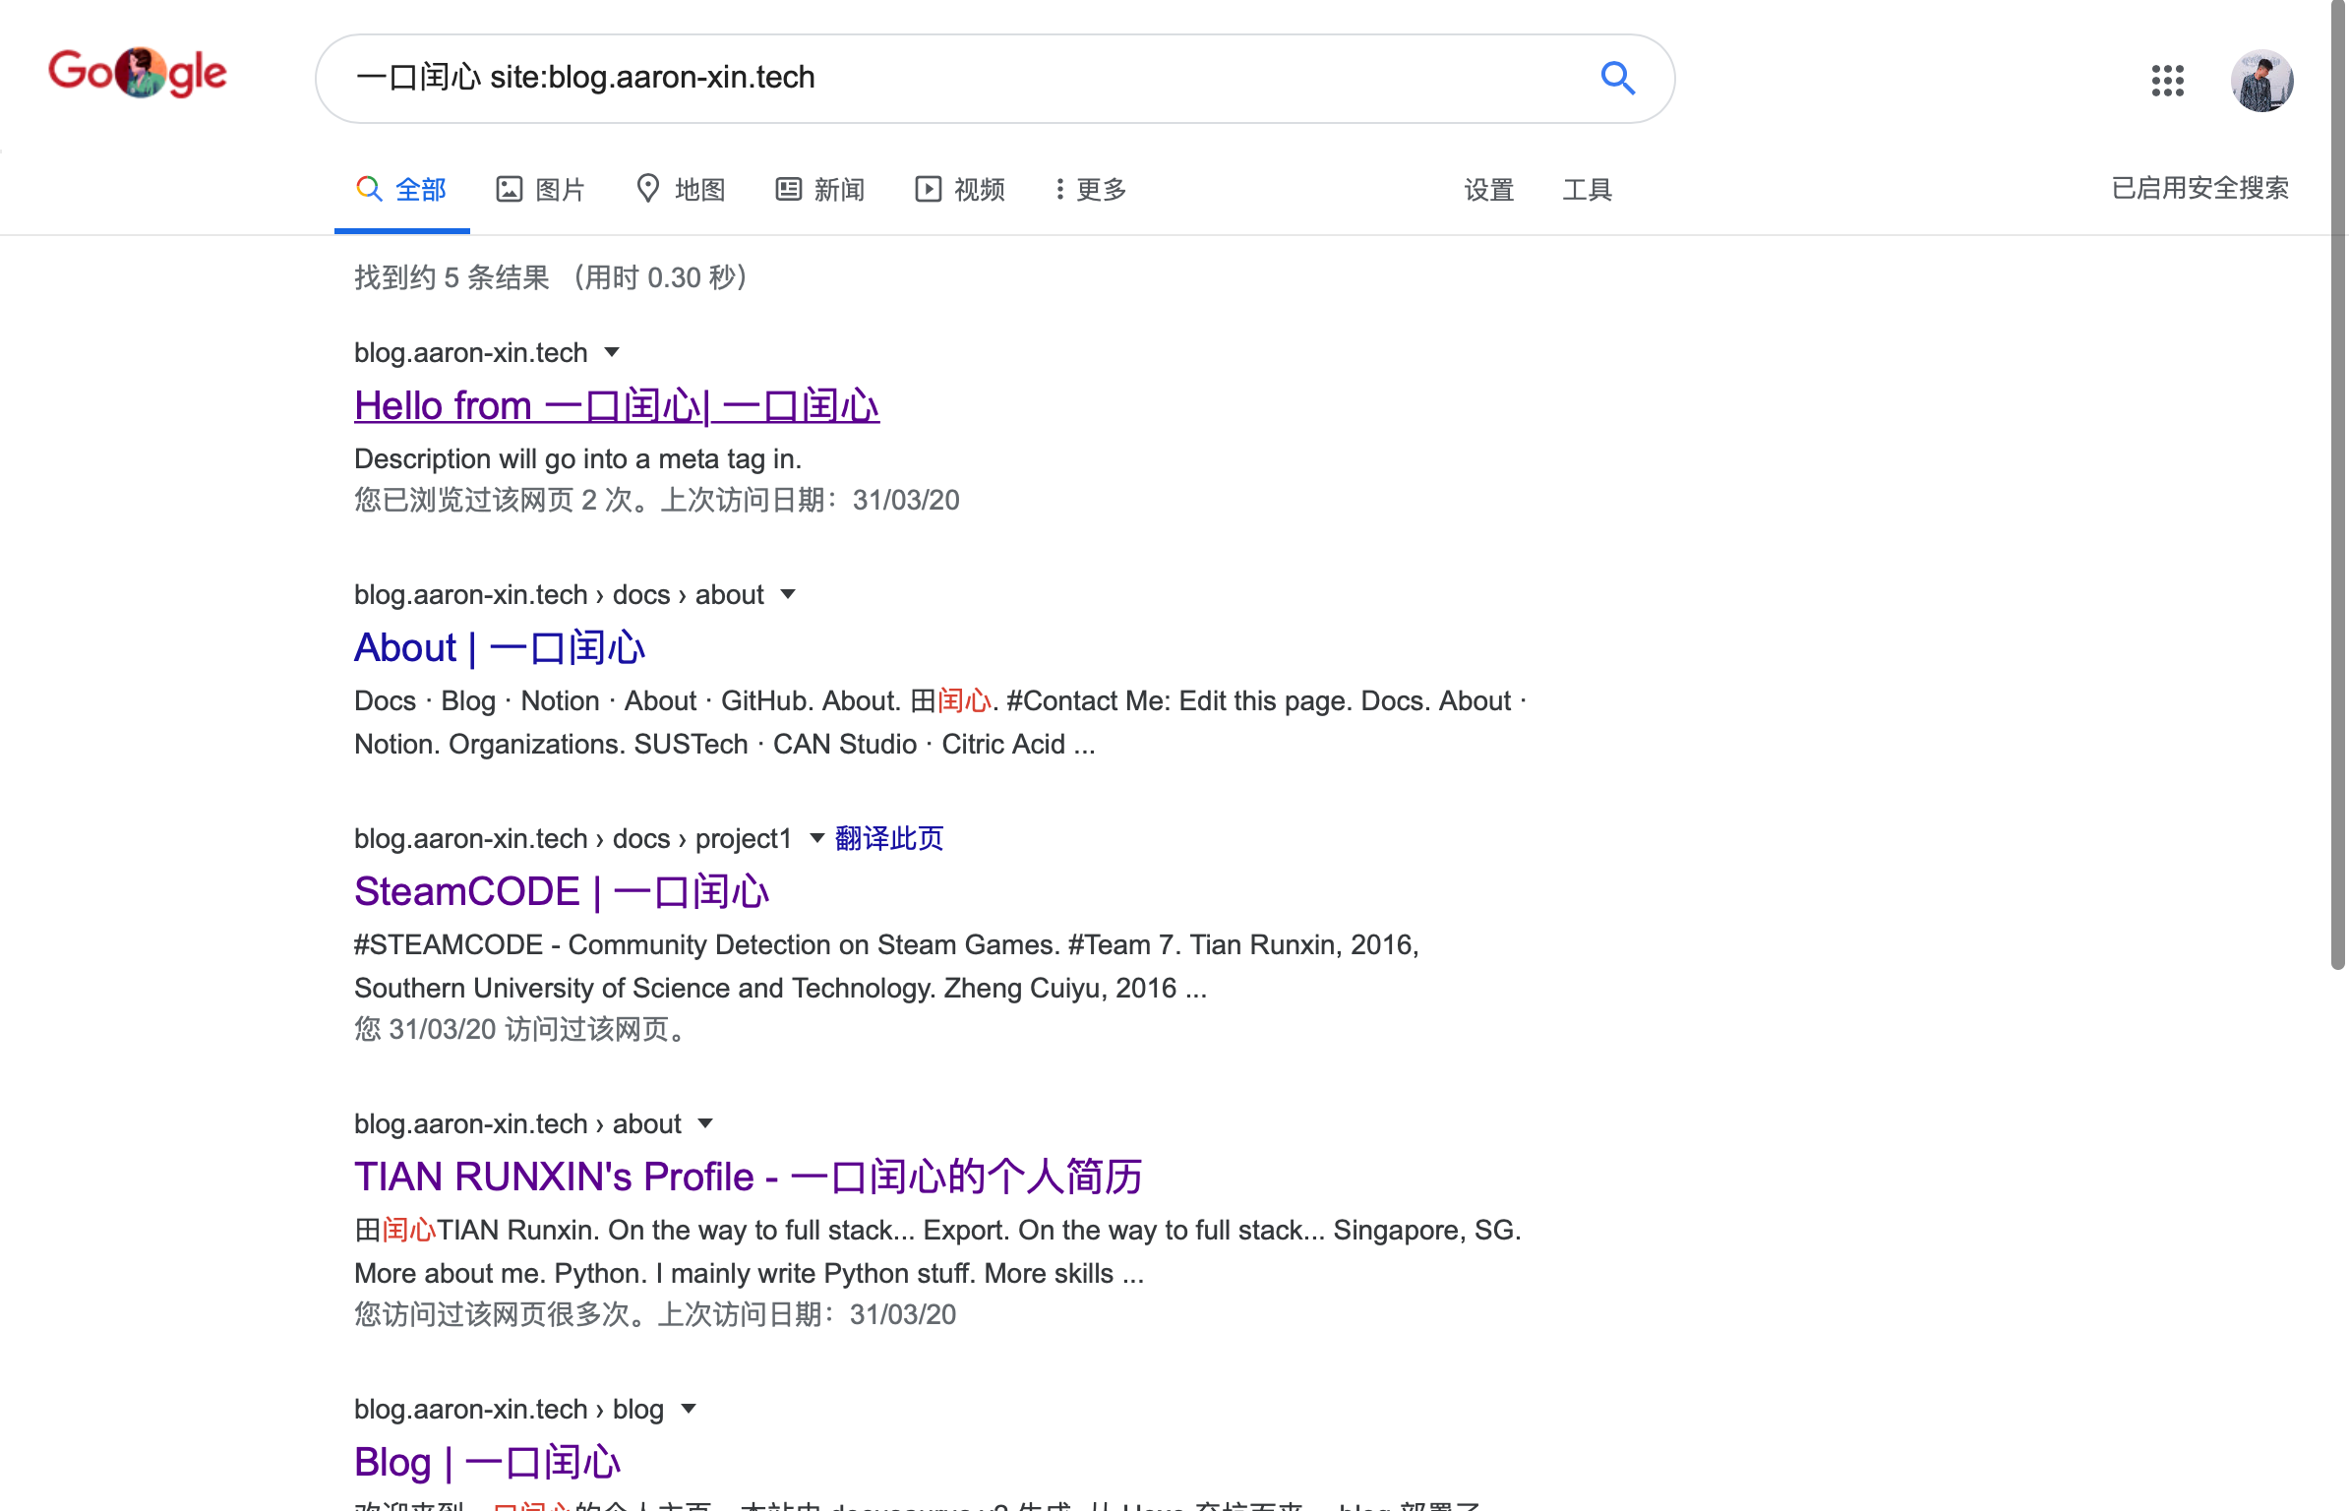This screenshot has width=2349, height=1511.
Task: Open the Google apps grid
Action: coord(2167,81)
